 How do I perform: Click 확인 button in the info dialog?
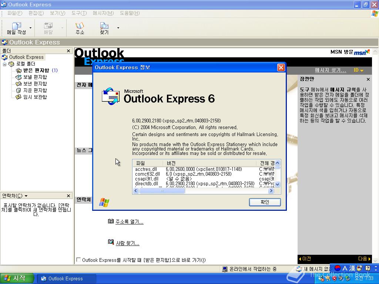tap(265, 202)
